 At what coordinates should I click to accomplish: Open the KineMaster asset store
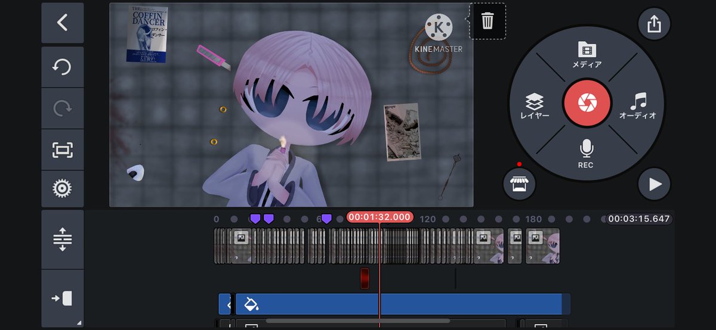click(519, 183)
